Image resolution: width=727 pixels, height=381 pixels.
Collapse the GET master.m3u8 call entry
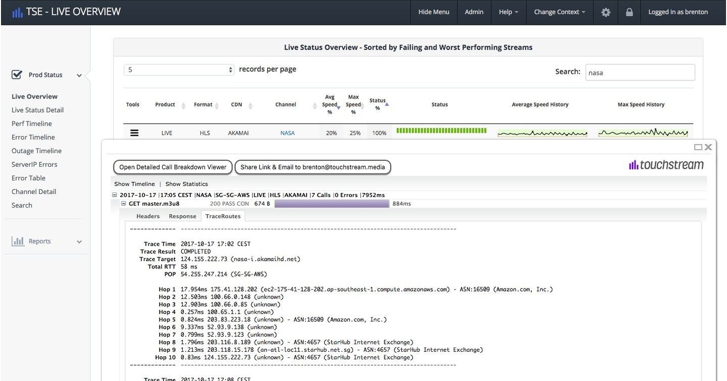coord(123,203)
